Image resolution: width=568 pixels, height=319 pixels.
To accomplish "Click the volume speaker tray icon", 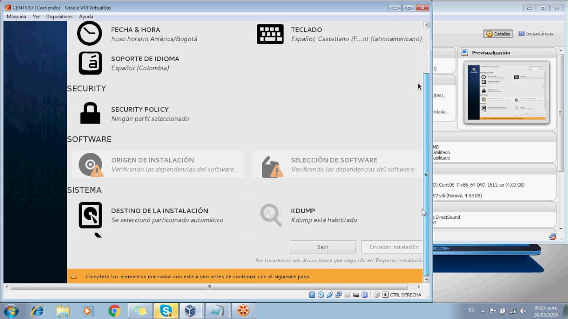I will tap(523, 311).
